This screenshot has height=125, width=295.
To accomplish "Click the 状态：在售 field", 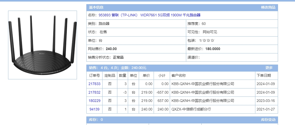I will point(136,32).
